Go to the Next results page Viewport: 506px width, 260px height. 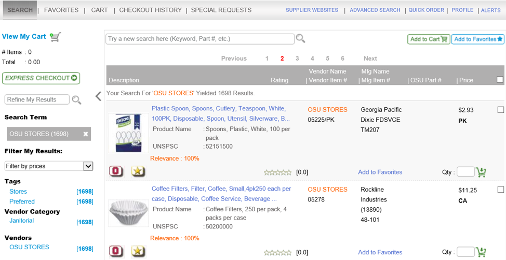pyautogui.click(x=370, y=58)
